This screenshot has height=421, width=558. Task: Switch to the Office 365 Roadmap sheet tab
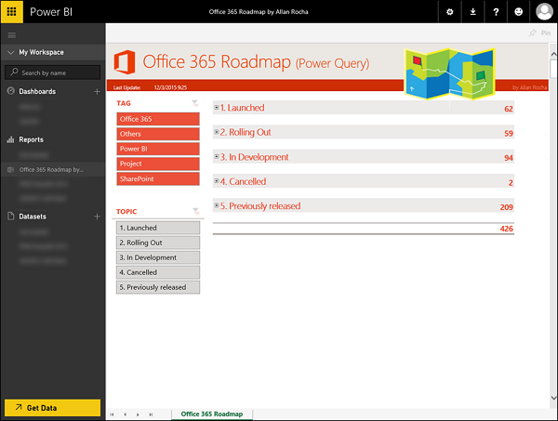click(x=212, y=414)
